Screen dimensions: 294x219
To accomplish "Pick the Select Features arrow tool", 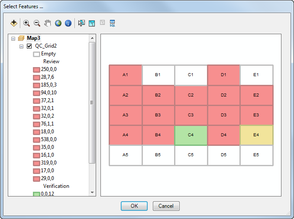I will point(81,23).
